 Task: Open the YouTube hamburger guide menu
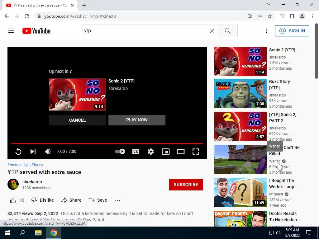click(11, 31)
